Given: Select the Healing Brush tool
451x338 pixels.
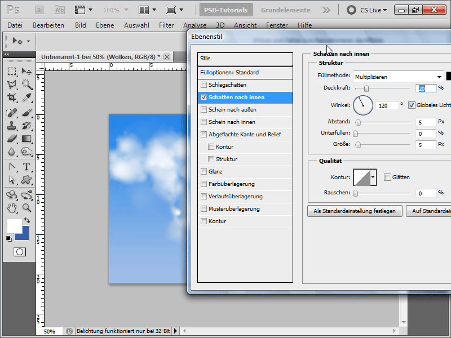Looking at the screenshot, I should coord(12,113).
